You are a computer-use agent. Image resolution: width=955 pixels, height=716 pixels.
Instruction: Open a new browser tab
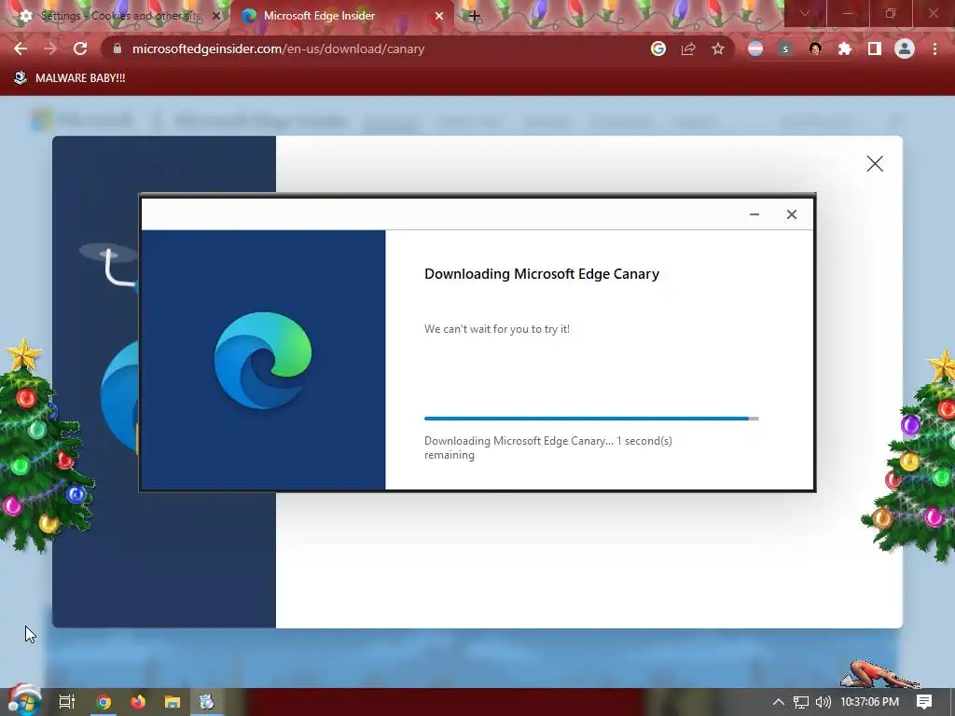point(475,16)
